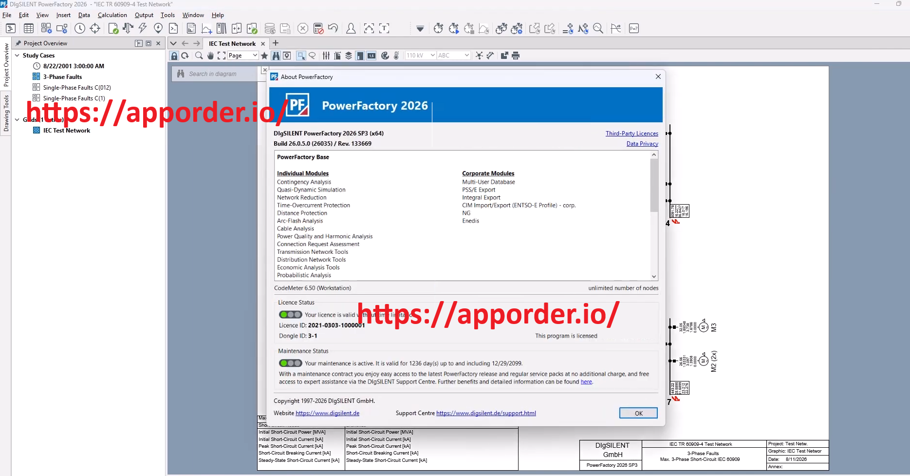Open the Output menu
Viewport: 910px width, 476px height.
144,15
